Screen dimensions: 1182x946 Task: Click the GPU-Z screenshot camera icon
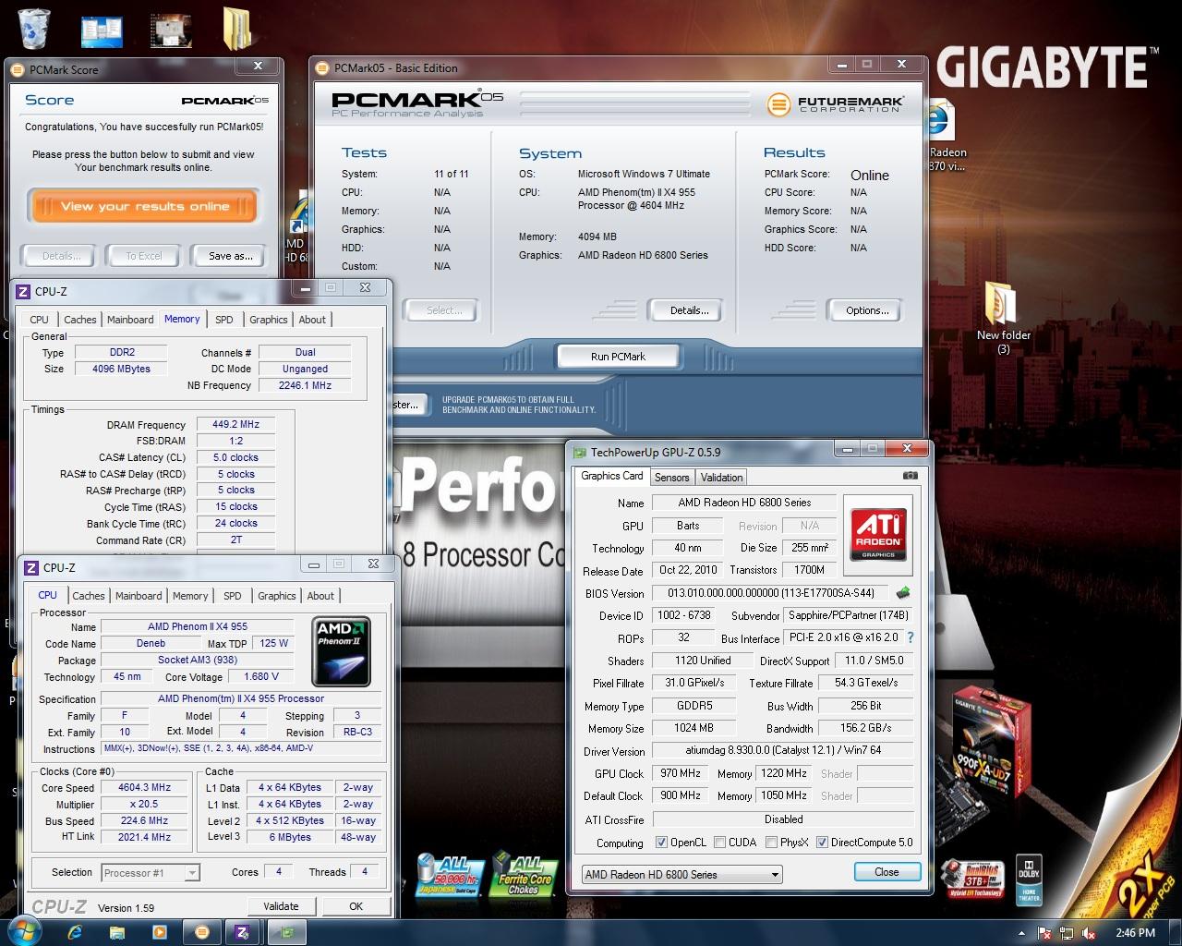(x=910, y=476)
